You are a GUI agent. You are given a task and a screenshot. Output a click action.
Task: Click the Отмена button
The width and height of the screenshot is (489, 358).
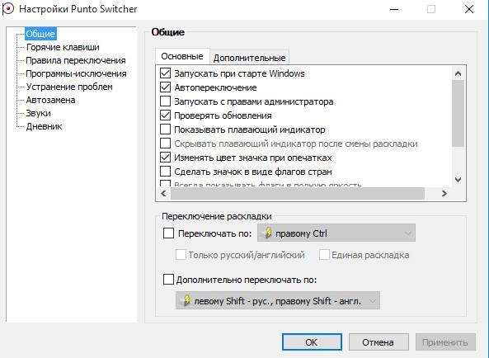pos(379,342)
